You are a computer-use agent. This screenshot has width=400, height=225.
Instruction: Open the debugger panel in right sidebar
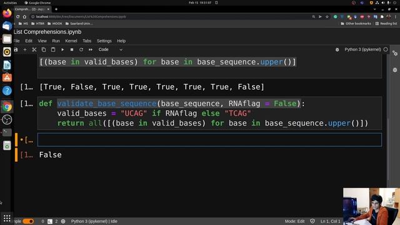coord(395,70)
